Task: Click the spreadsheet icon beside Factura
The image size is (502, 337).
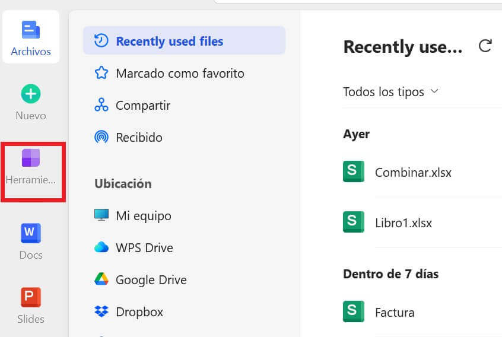Action: tap(354, 311)
